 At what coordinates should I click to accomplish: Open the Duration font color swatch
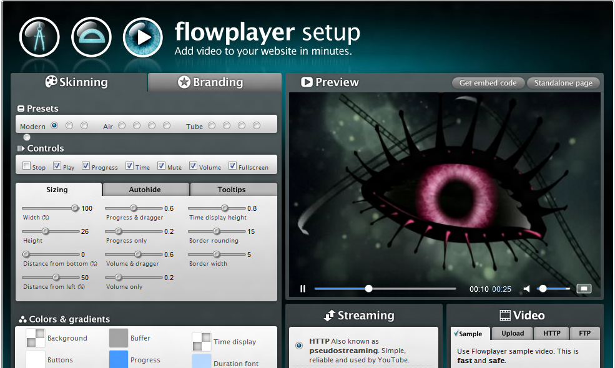tap(202, 361)
